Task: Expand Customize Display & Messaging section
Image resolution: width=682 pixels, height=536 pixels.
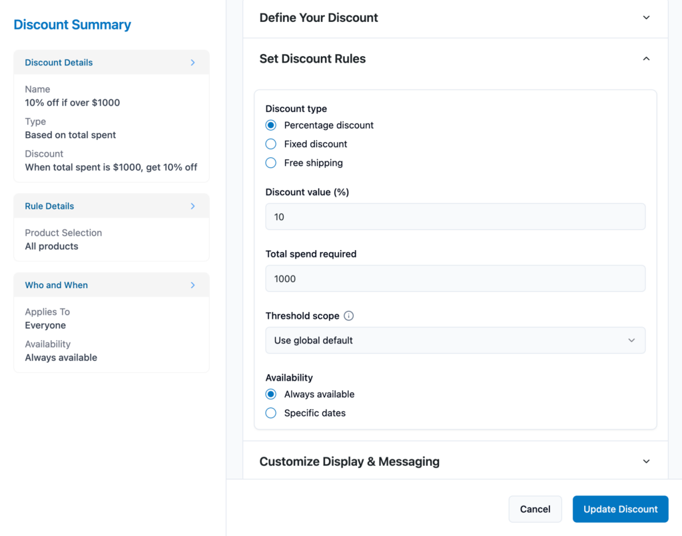Action: 455,461
